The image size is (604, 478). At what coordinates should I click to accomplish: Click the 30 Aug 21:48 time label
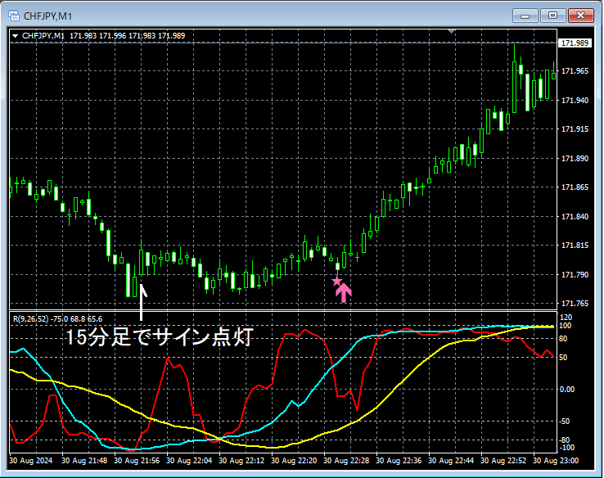[84, 461]
